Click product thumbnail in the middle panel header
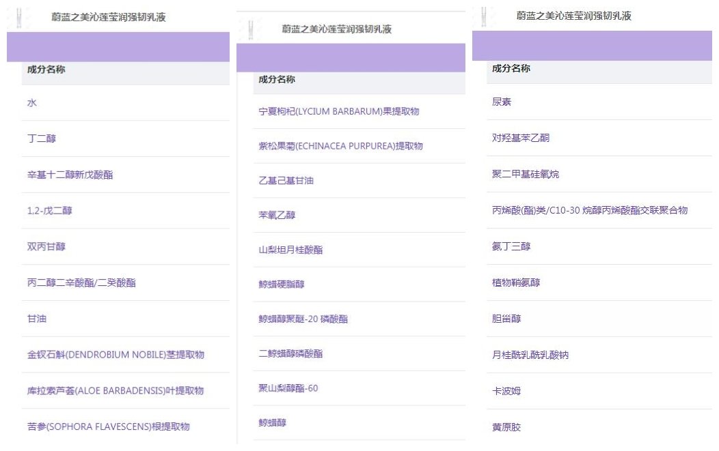Image resolution: width=719 pixels, height=451 pixels. click(251, 29)
